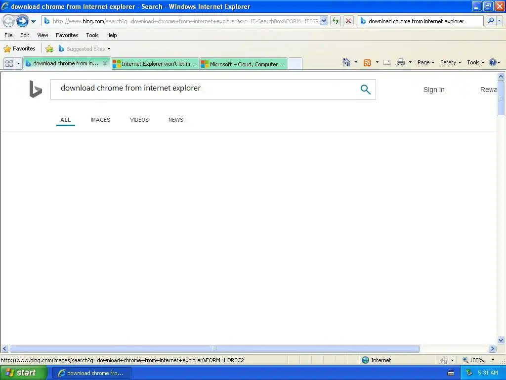Open Suggested Sites dropdown

[84, 49]
